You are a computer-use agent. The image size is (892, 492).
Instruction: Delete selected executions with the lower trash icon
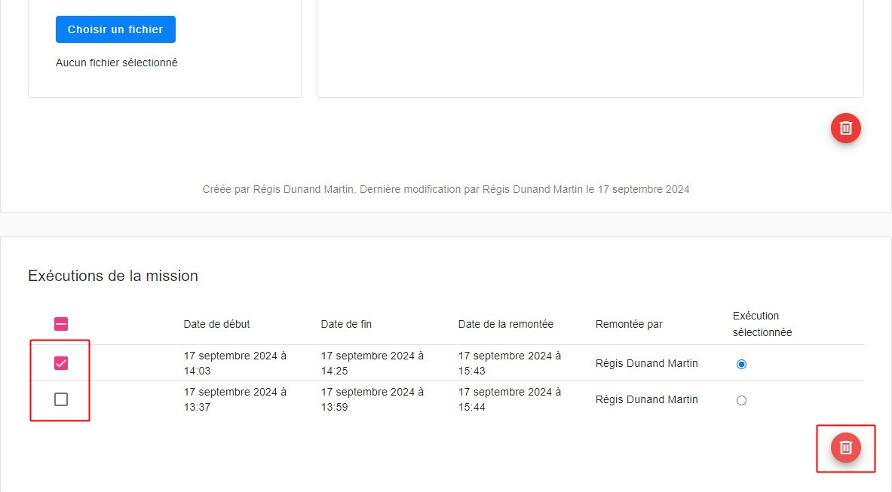coord(845,448)
